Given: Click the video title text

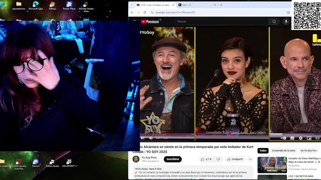Looking at the screenshot, I should [193, 149].
